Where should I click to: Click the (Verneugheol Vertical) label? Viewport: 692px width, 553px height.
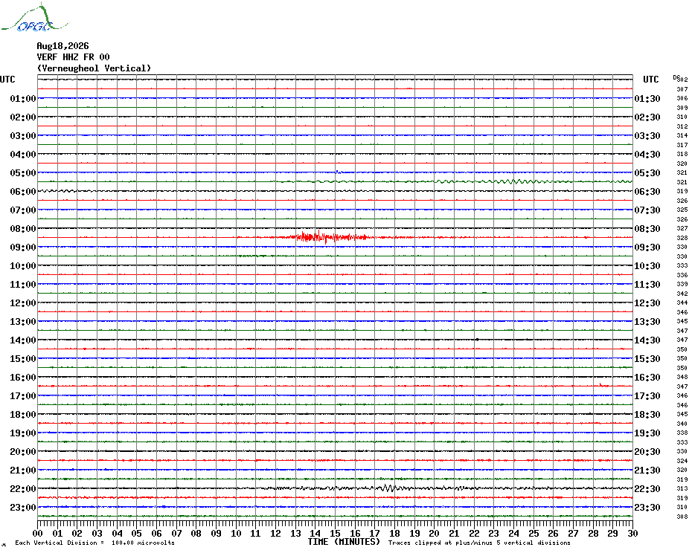click(94, 68)
